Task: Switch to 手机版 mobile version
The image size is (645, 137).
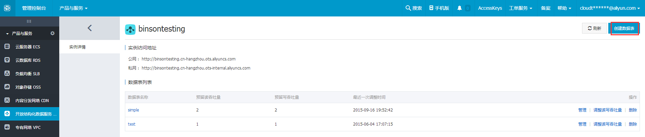Action: (x=439, y=8)
